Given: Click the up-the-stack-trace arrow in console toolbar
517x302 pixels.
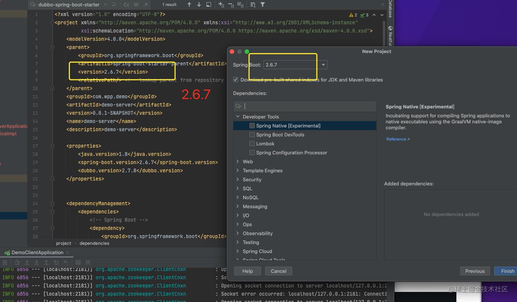Looking at the screenshot, I should (46, 262).
